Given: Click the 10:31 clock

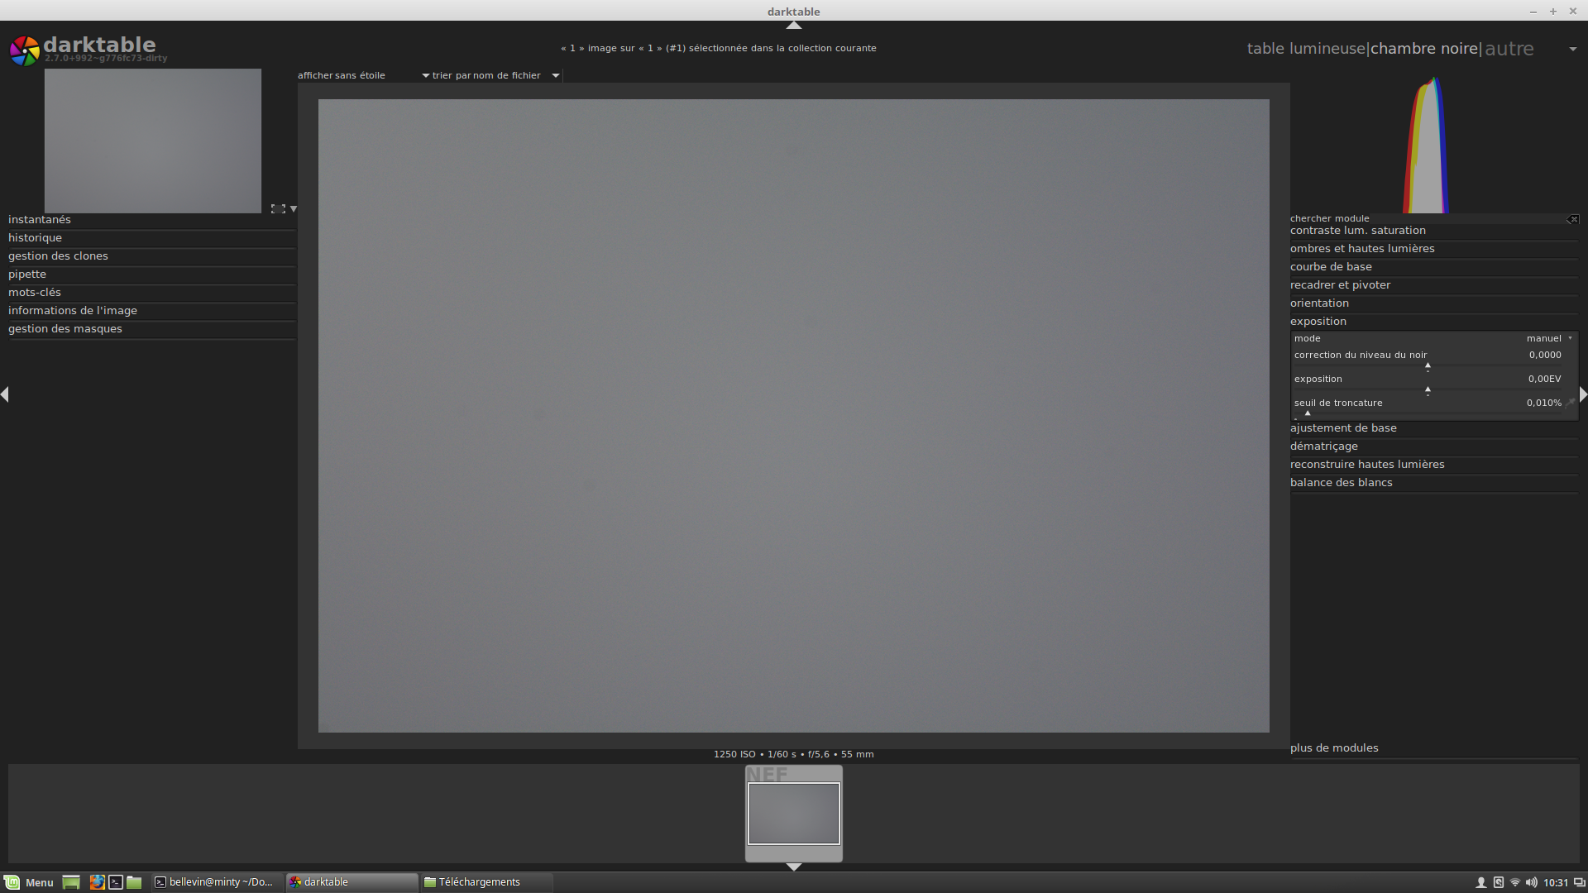Looking at the screenshot, I should [1556, 882].
